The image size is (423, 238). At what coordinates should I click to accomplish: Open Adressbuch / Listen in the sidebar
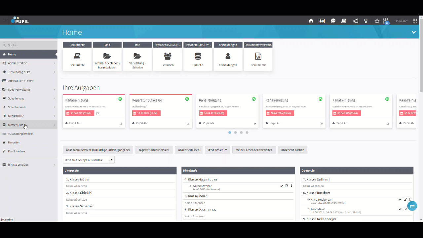tap(29, 81)
